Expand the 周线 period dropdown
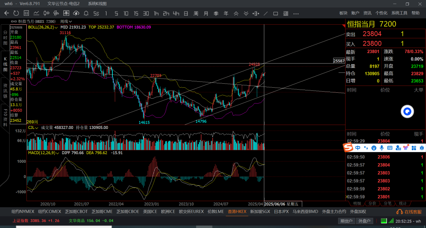 point(66,21)
